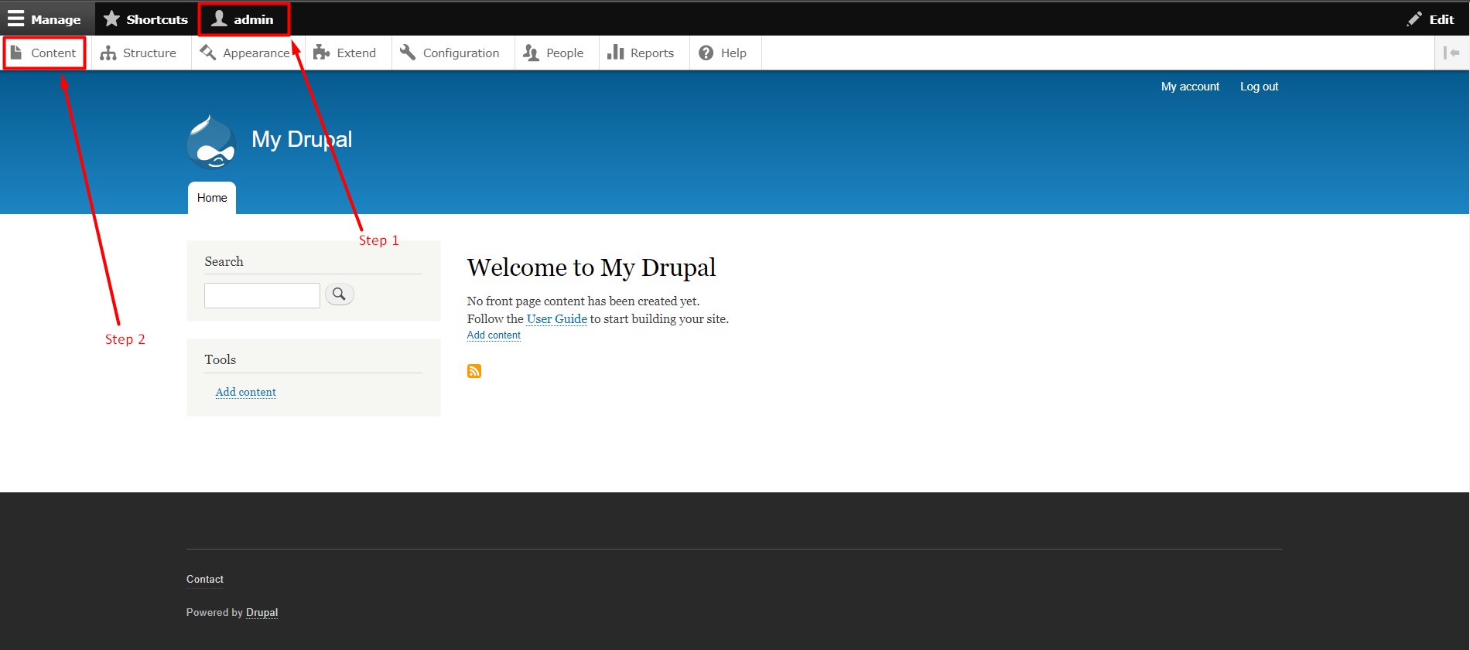Click the orange RSS feed icon
The height and width of the screenshot is (650, 1470).
474,371
